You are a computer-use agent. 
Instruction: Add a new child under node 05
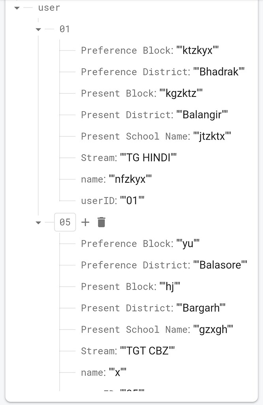click(85, 222)
